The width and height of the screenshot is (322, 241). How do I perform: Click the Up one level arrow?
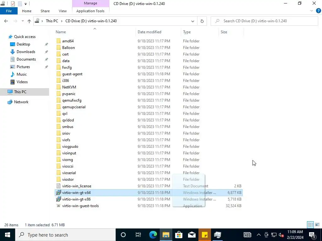coord(29,21)
